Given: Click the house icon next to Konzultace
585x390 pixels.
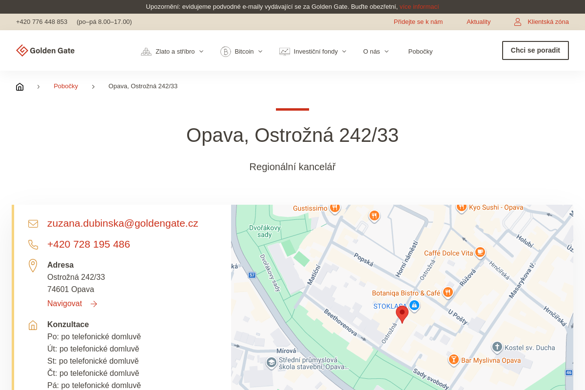Looking at the screenshot, I should click(33, 325).
